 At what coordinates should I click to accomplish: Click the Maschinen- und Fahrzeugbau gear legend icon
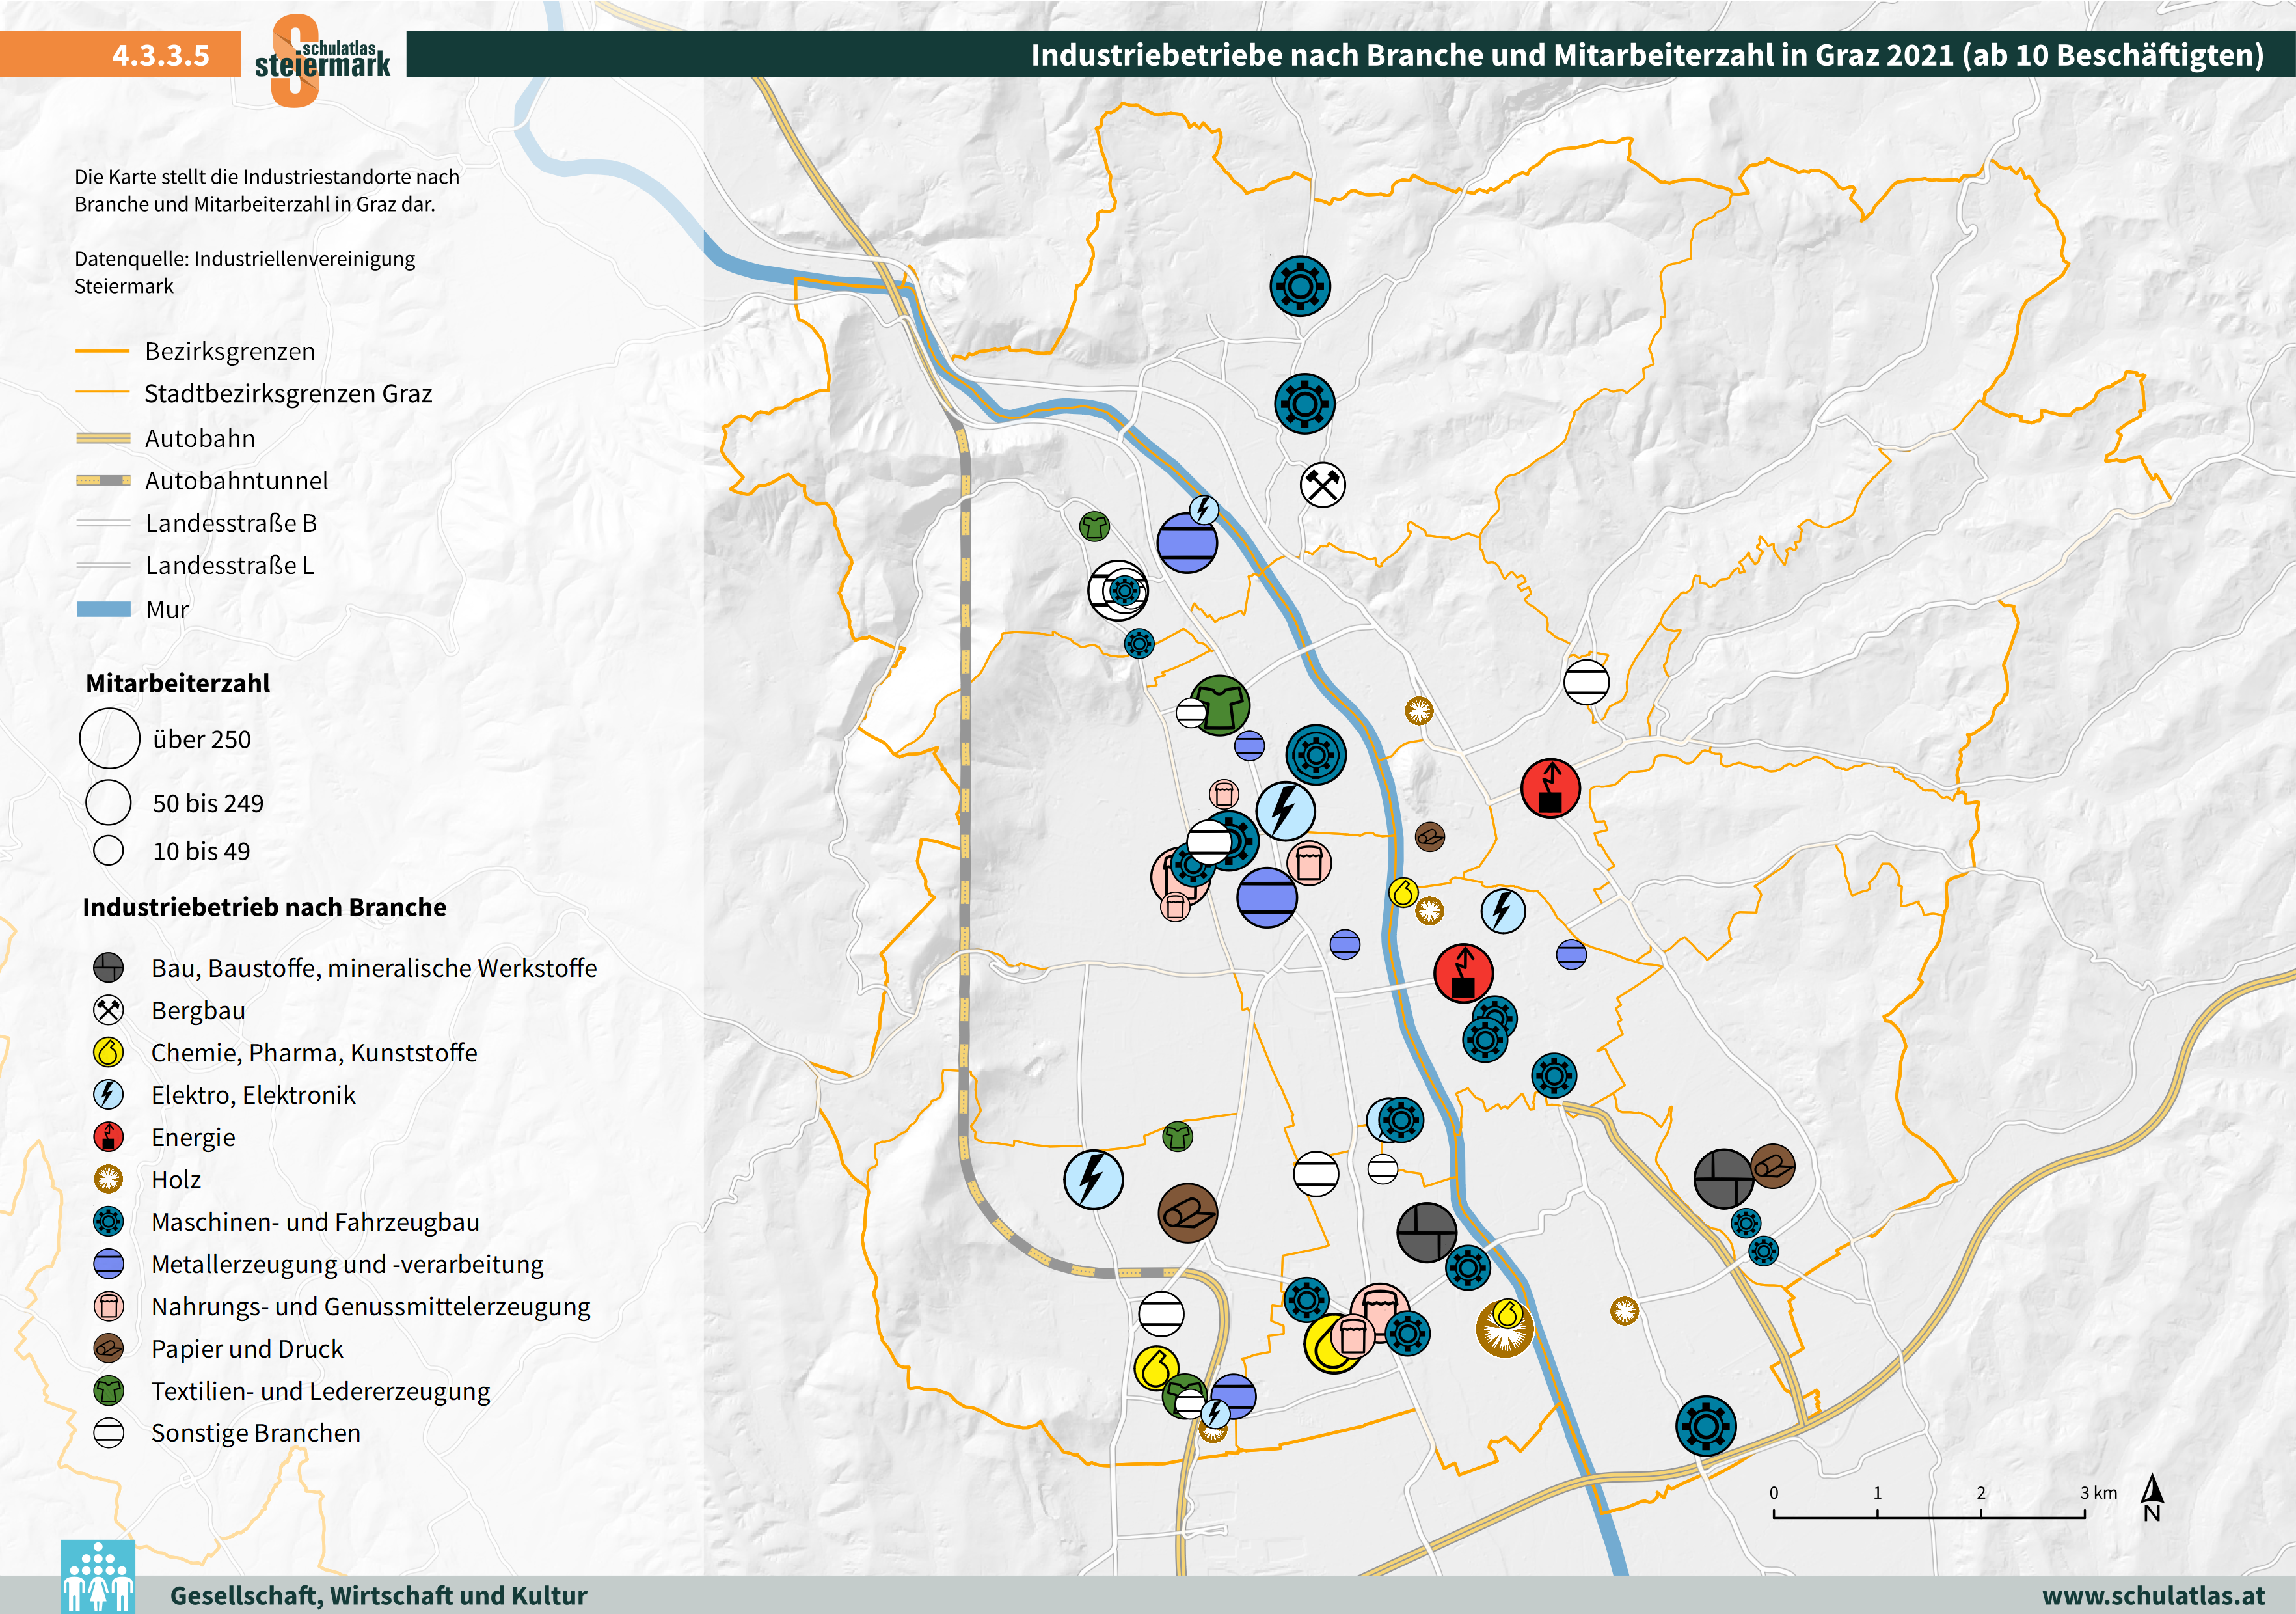click(108, 1222)
